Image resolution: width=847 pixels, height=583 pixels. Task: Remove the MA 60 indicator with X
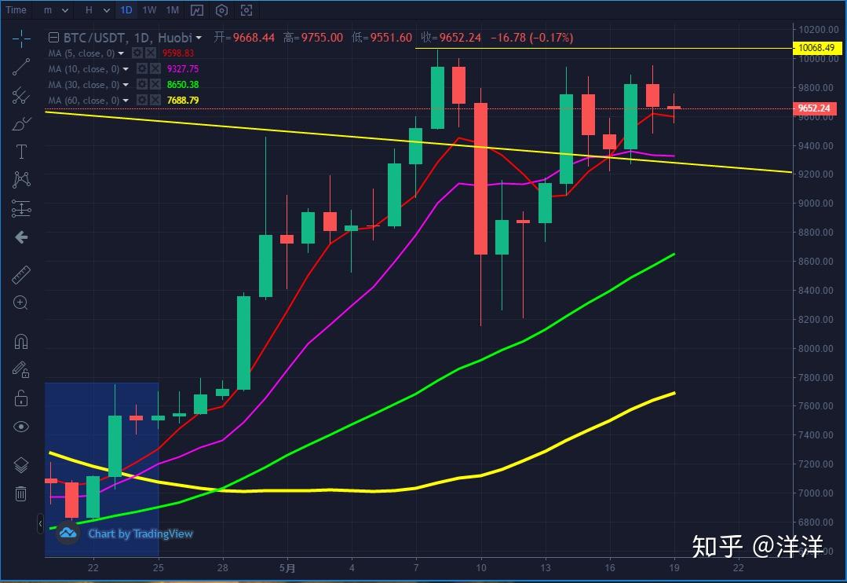coord(155,100)
